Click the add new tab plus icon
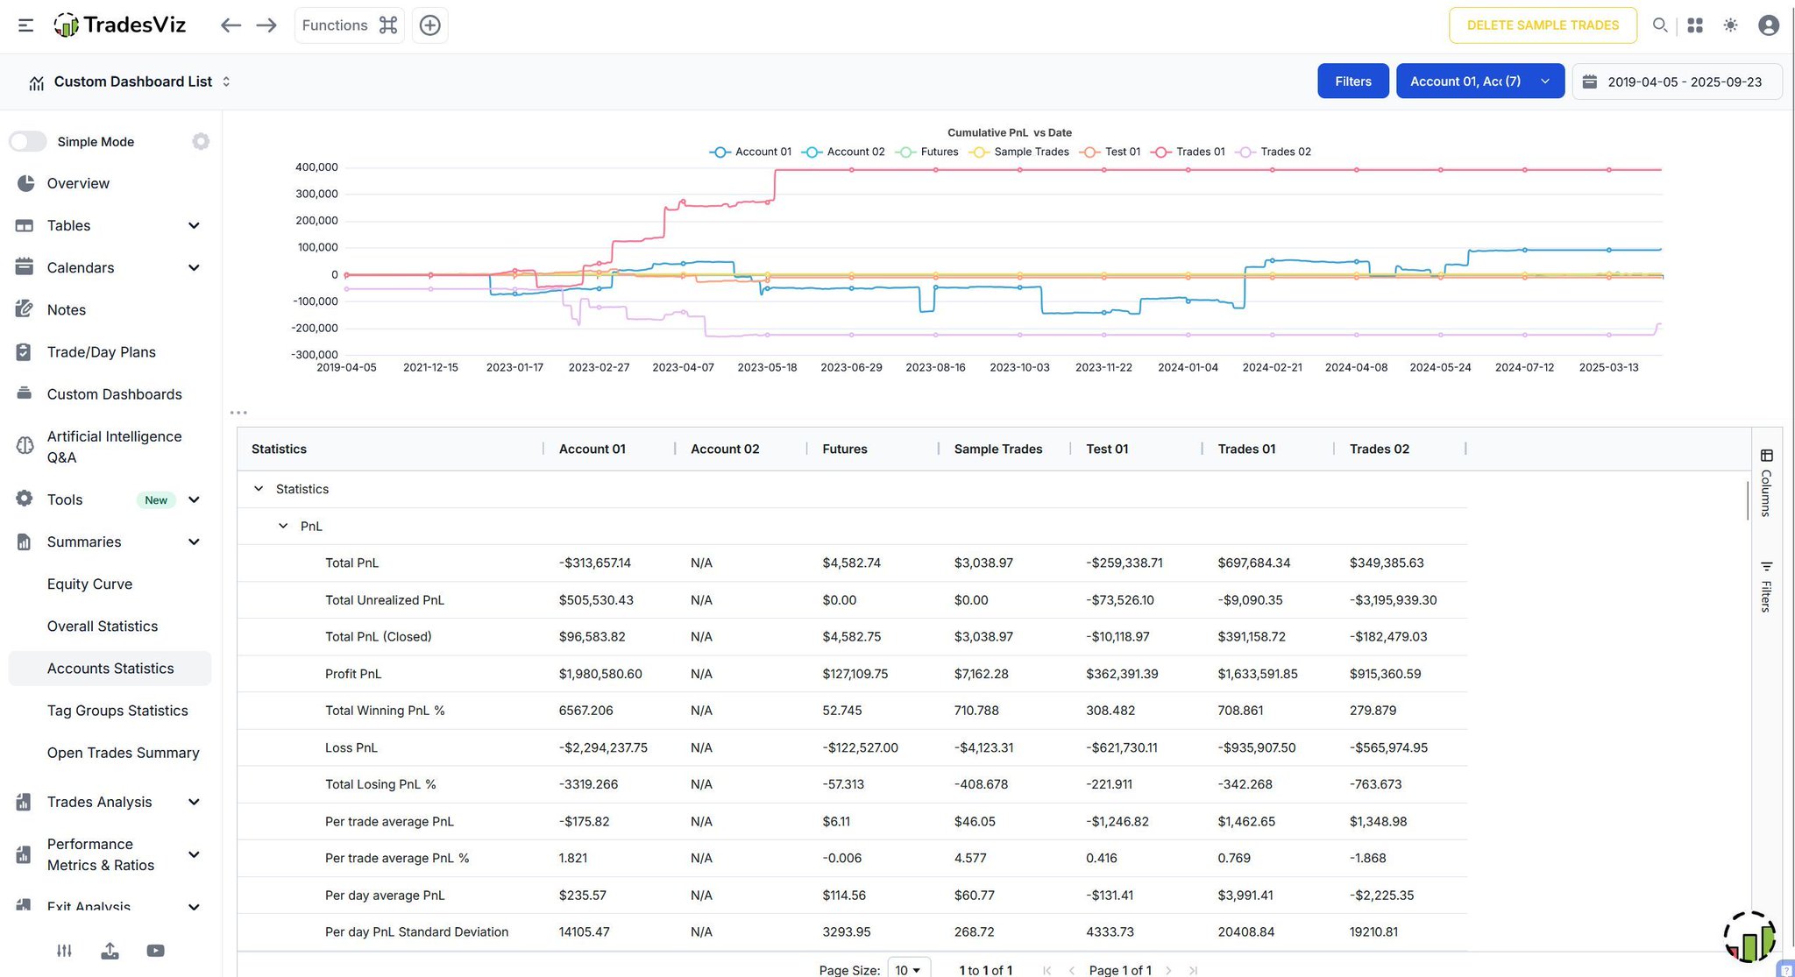Image resolution: width=1795 pixels, height=977 pixels. tap(429, 25)
